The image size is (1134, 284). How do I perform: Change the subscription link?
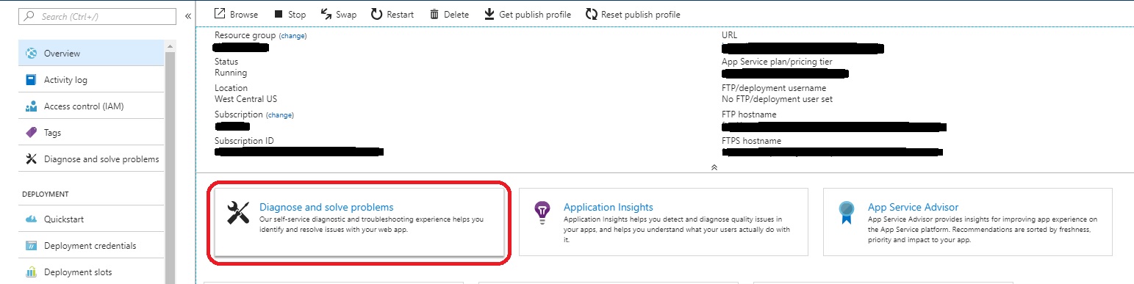click(x=279, y=114)
